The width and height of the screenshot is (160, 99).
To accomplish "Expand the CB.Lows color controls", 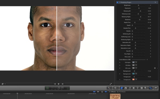I will tap(120, 68).
